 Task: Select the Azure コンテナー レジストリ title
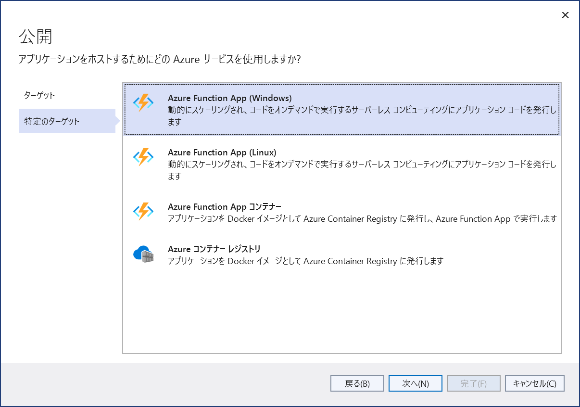[x=214, y=249]
